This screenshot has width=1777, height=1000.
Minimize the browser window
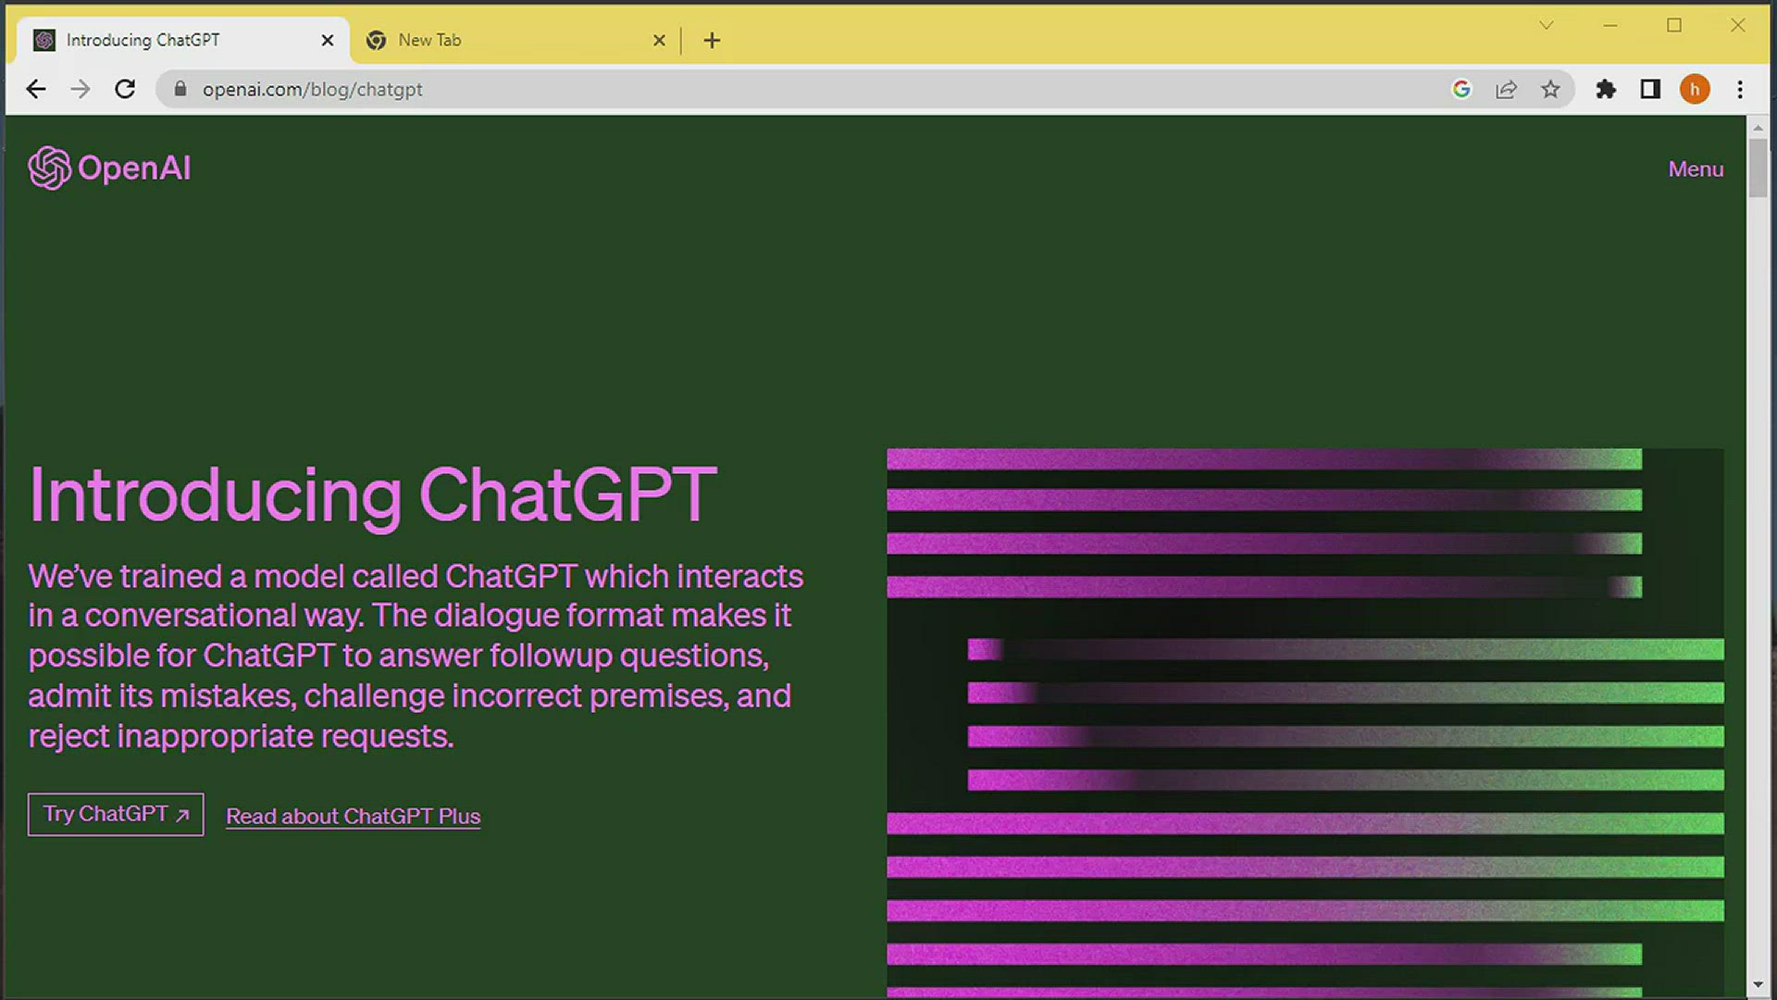[1610, 25]
